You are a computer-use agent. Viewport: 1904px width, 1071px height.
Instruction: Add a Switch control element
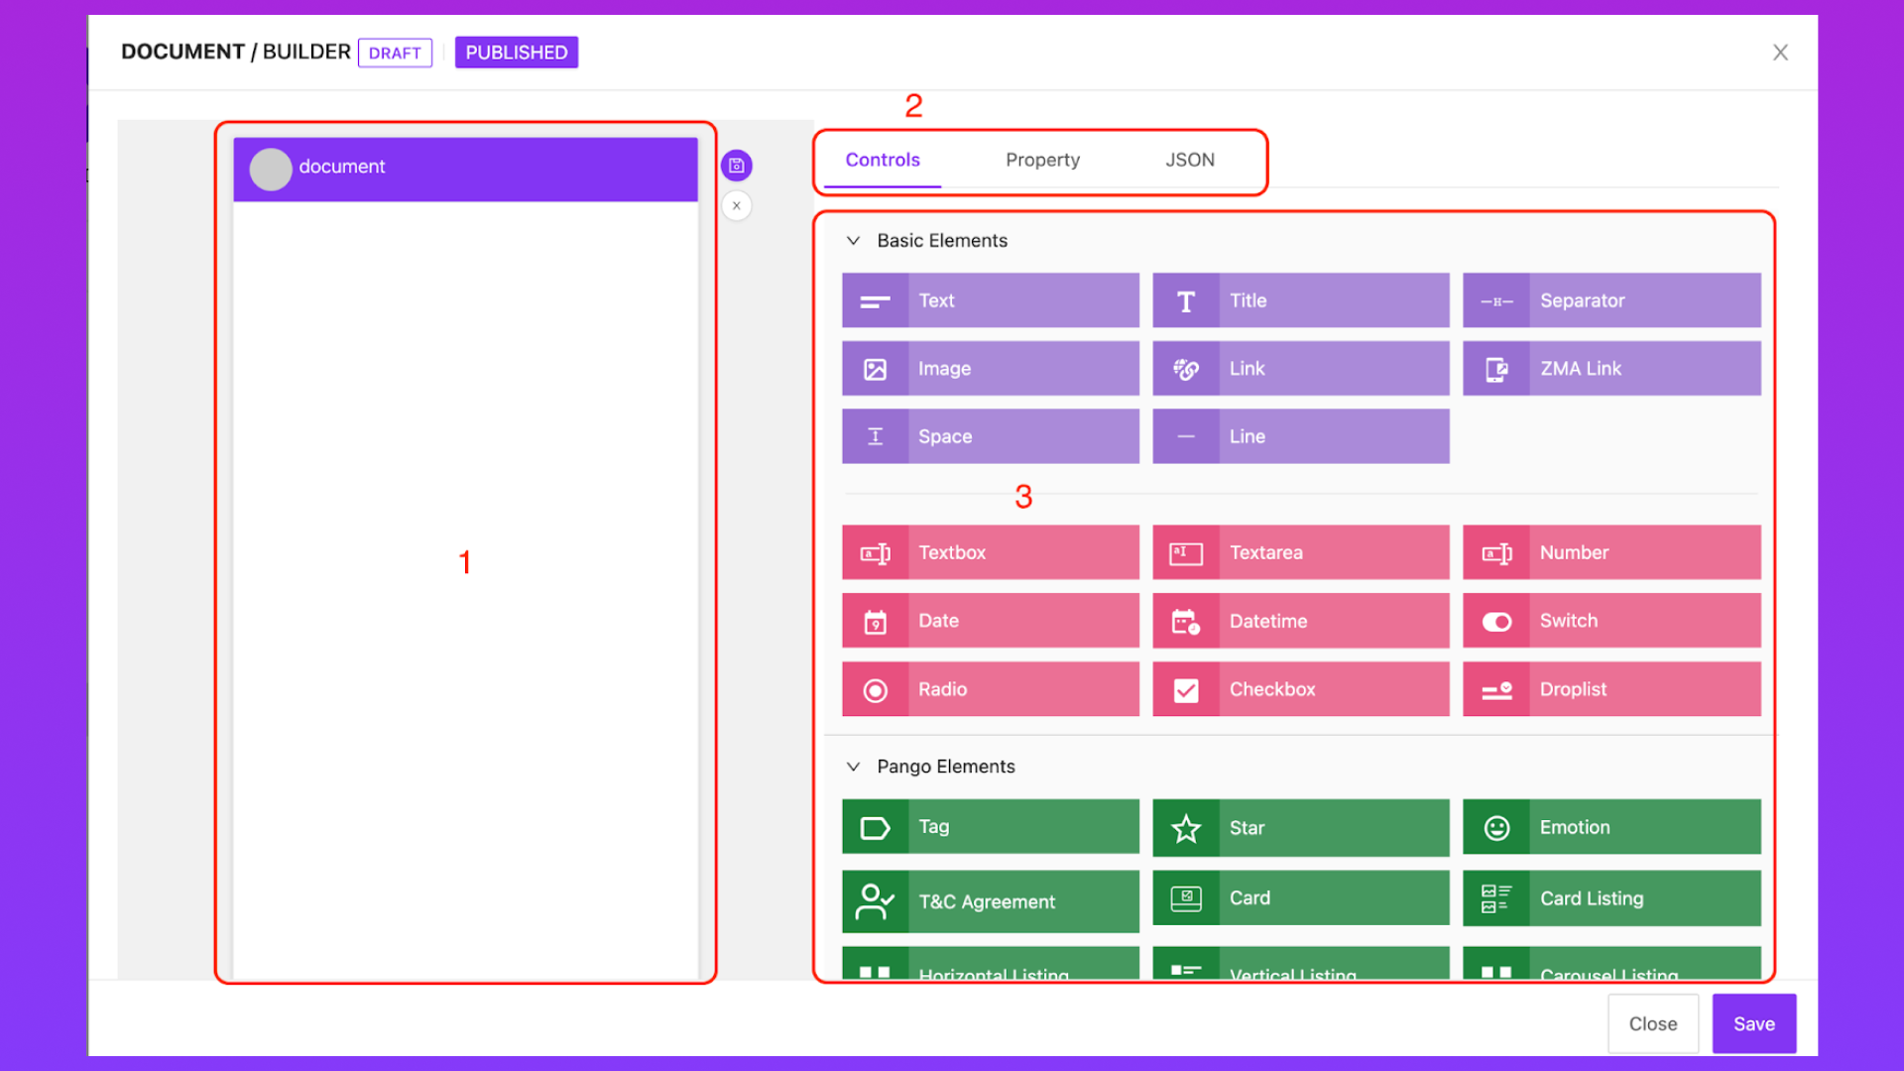point(1610,621)
